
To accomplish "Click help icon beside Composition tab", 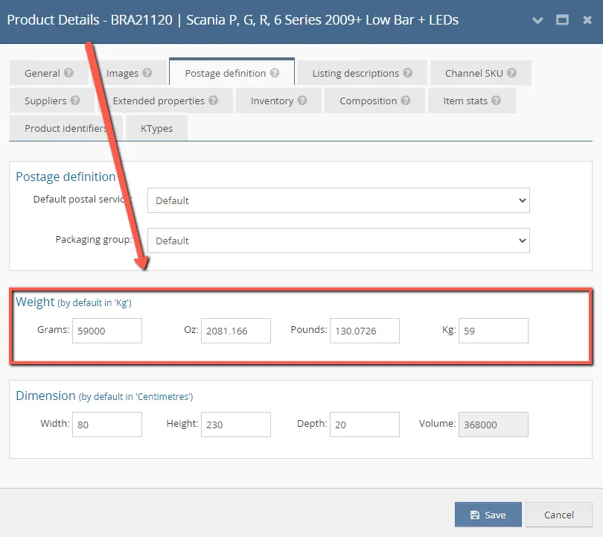I will pos(406,101).
